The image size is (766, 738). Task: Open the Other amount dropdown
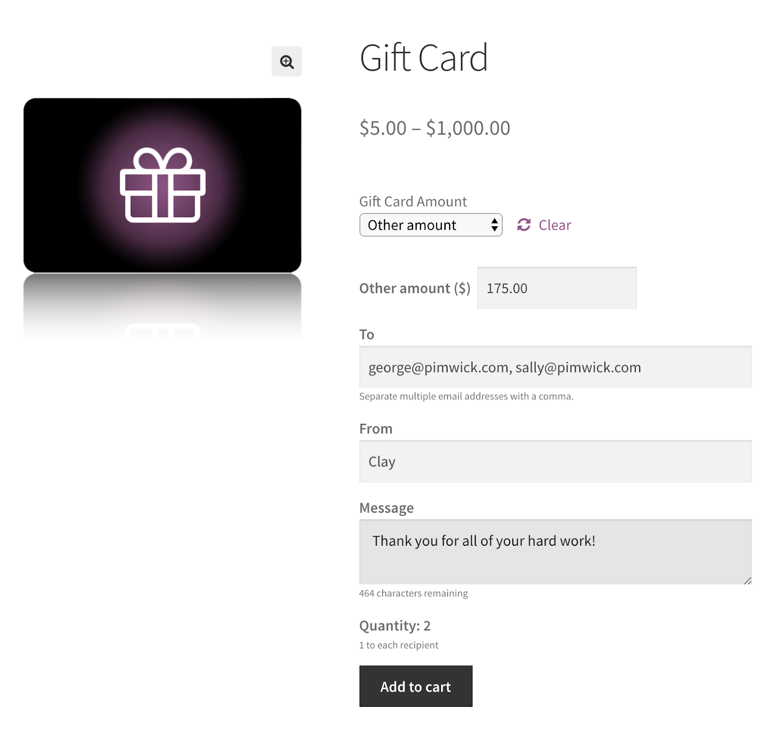tap(430, 225)
